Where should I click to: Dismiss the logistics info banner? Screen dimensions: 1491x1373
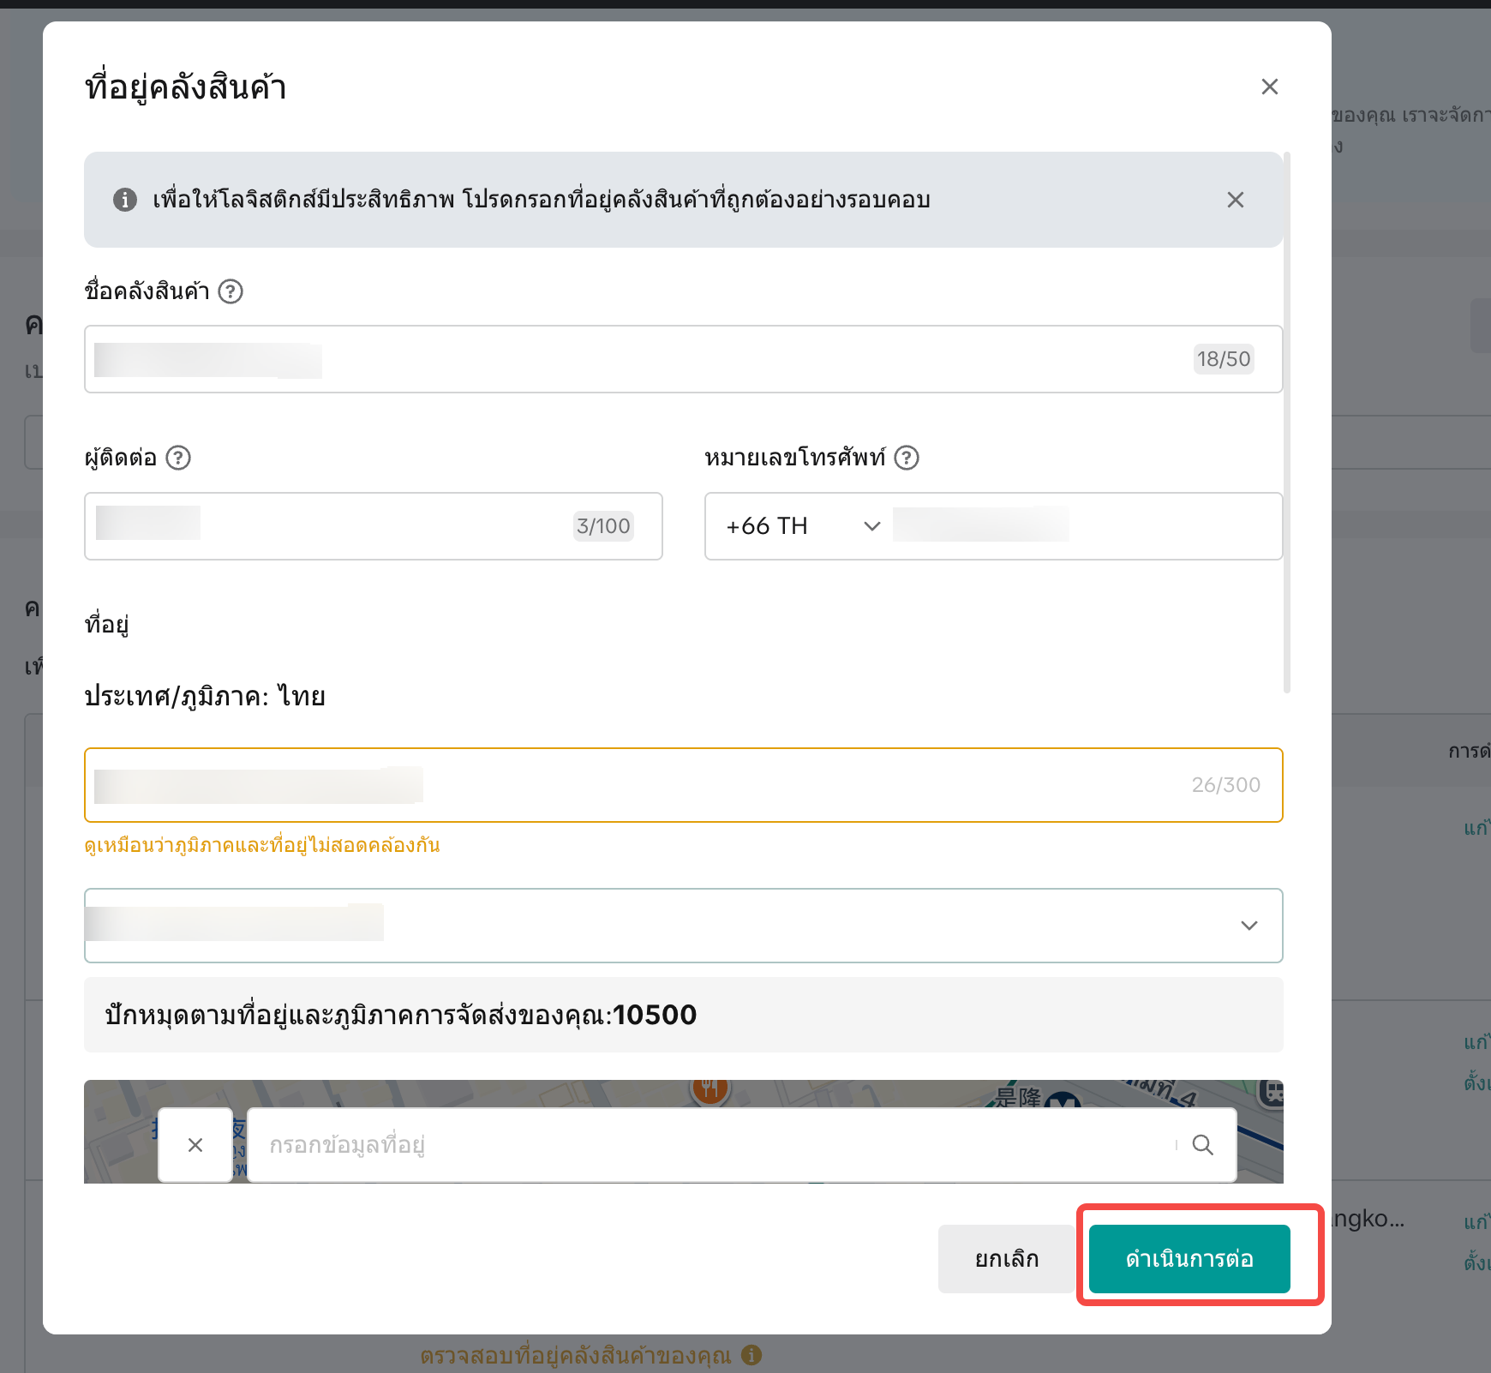coord(1235,200)
